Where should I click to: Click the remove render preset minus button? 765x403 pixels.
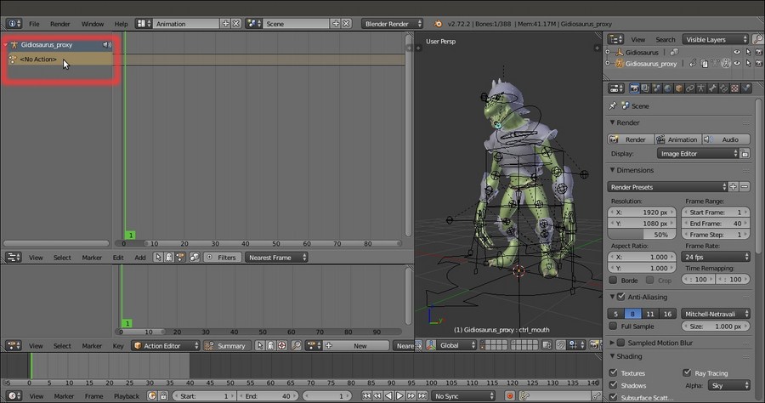pyautogui.click(x=745, y=187)
